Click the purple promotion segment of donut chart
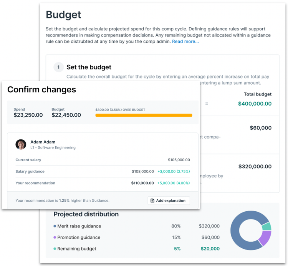The height and width of the screenshot is (266, 288). (x=266, y=238)
